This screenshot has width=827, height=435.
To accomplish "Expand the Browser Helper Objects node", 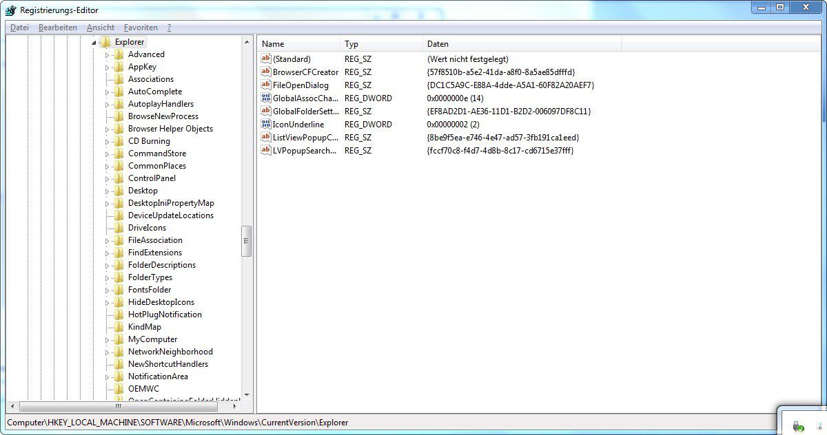I will 106,128.
